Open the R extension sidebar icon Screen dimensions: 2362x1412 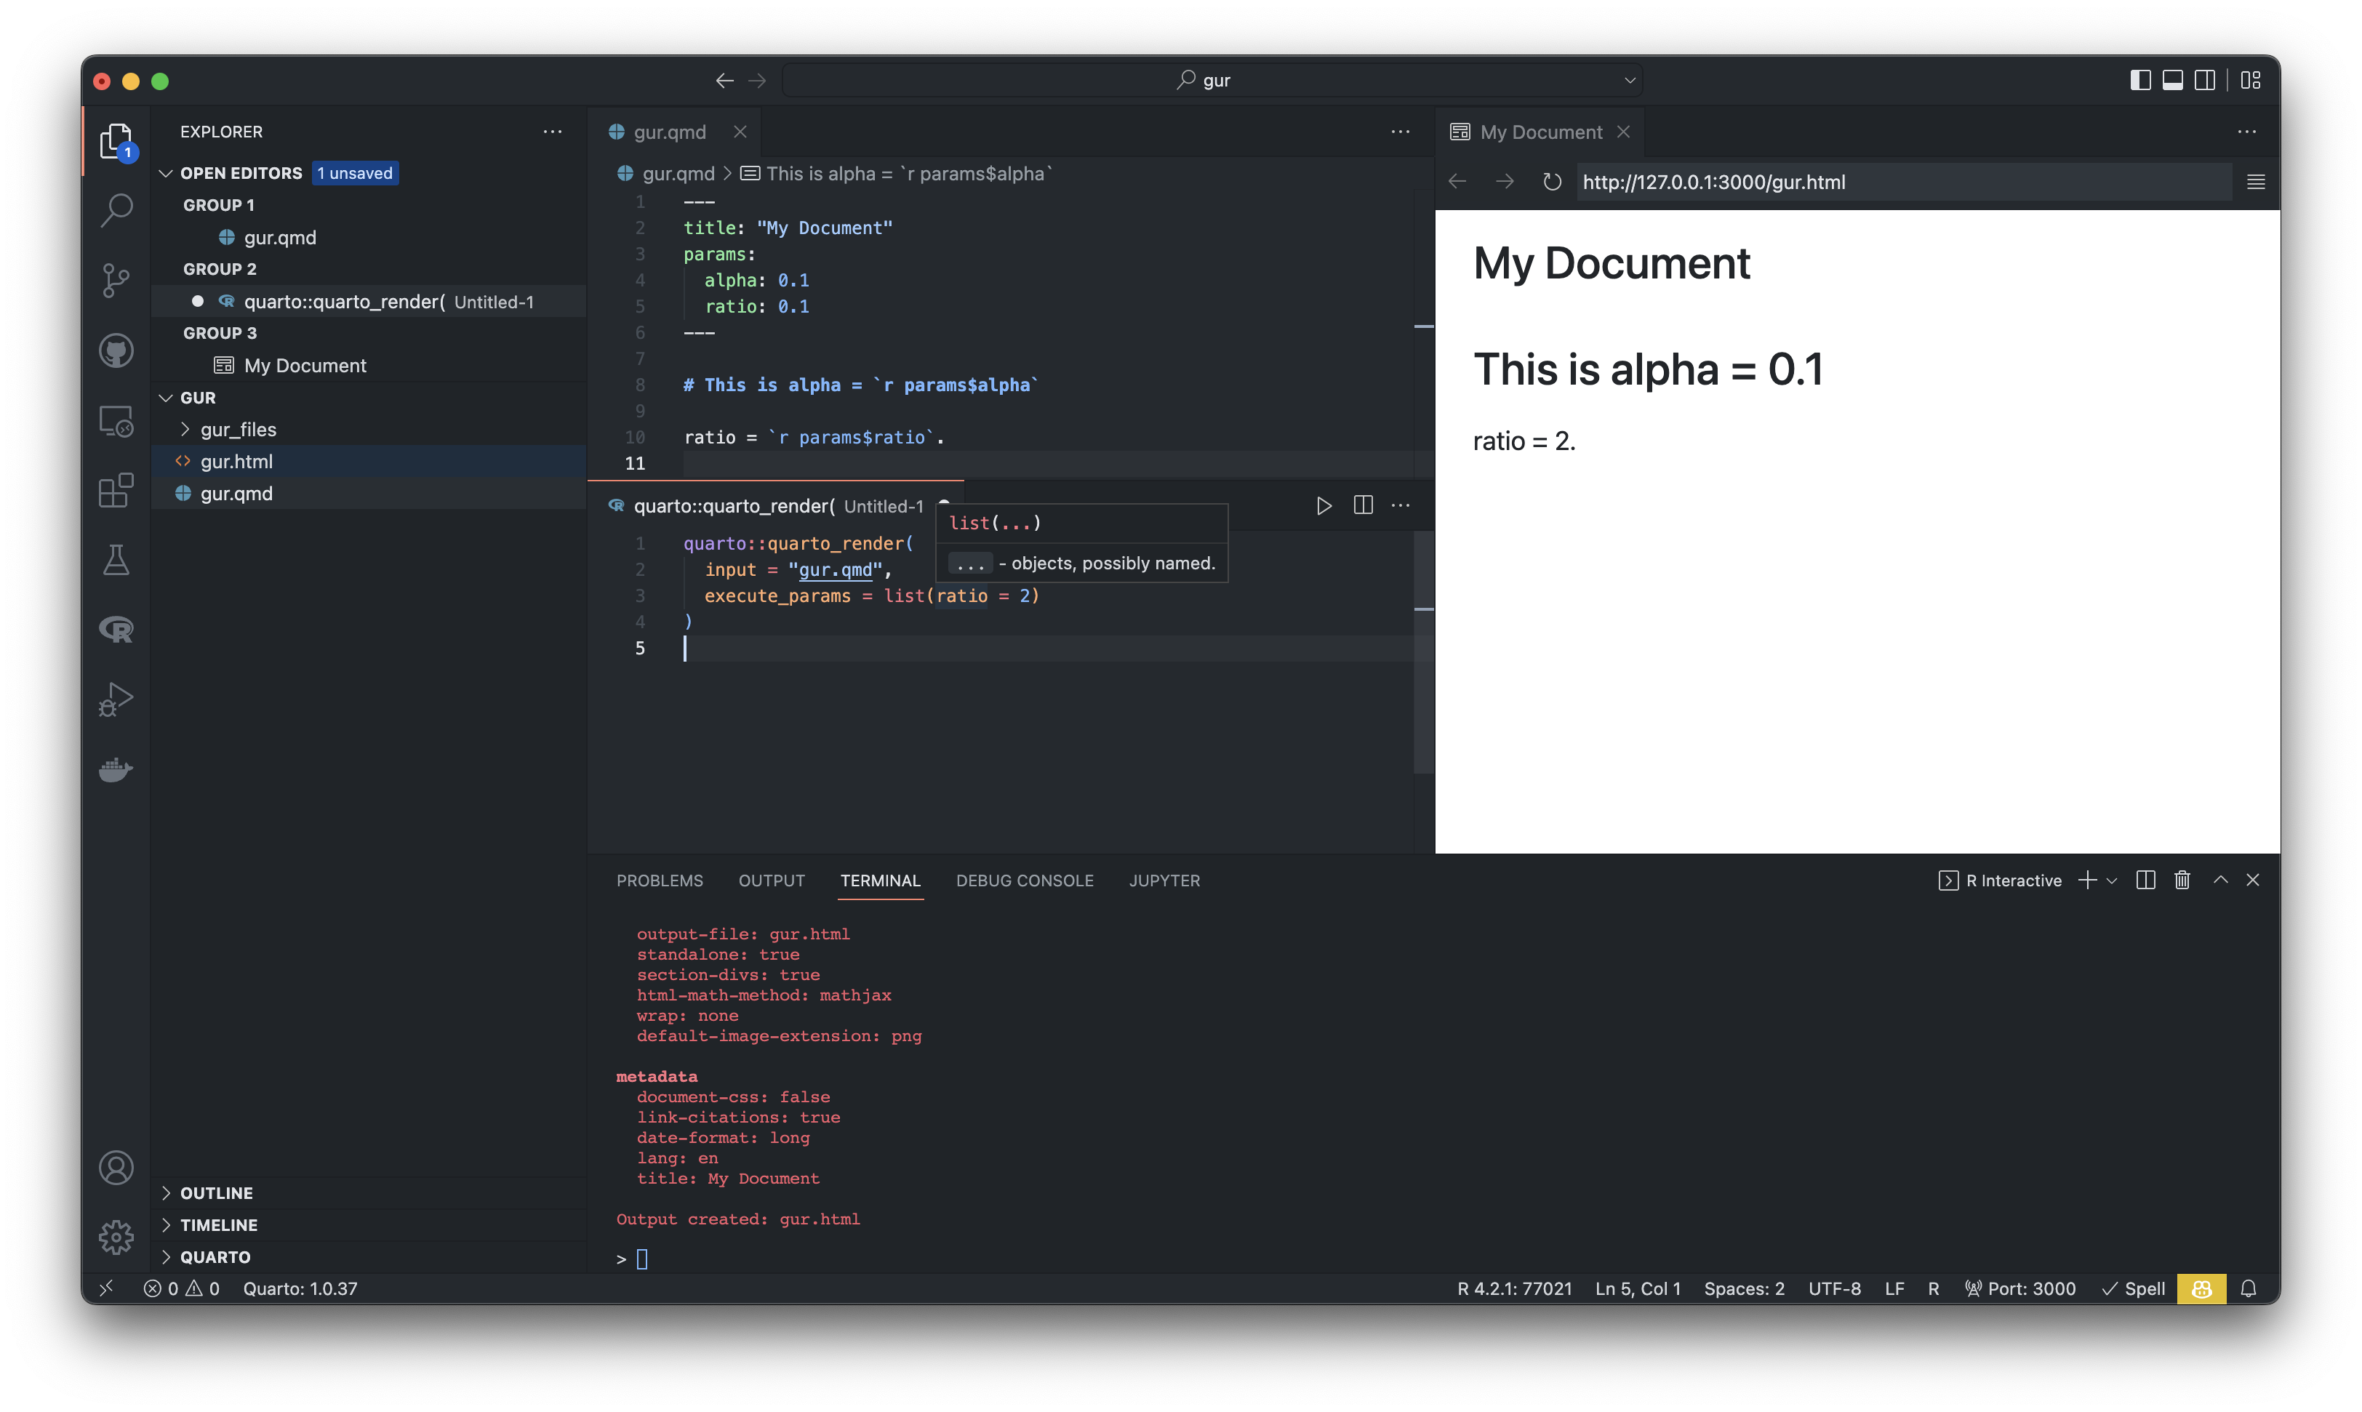[116, 630]
